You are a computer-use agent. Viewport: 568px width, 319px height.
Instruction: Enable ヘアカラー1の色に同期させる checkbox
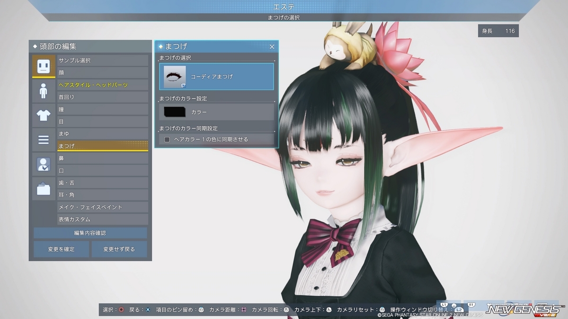[x=167, y=139]
